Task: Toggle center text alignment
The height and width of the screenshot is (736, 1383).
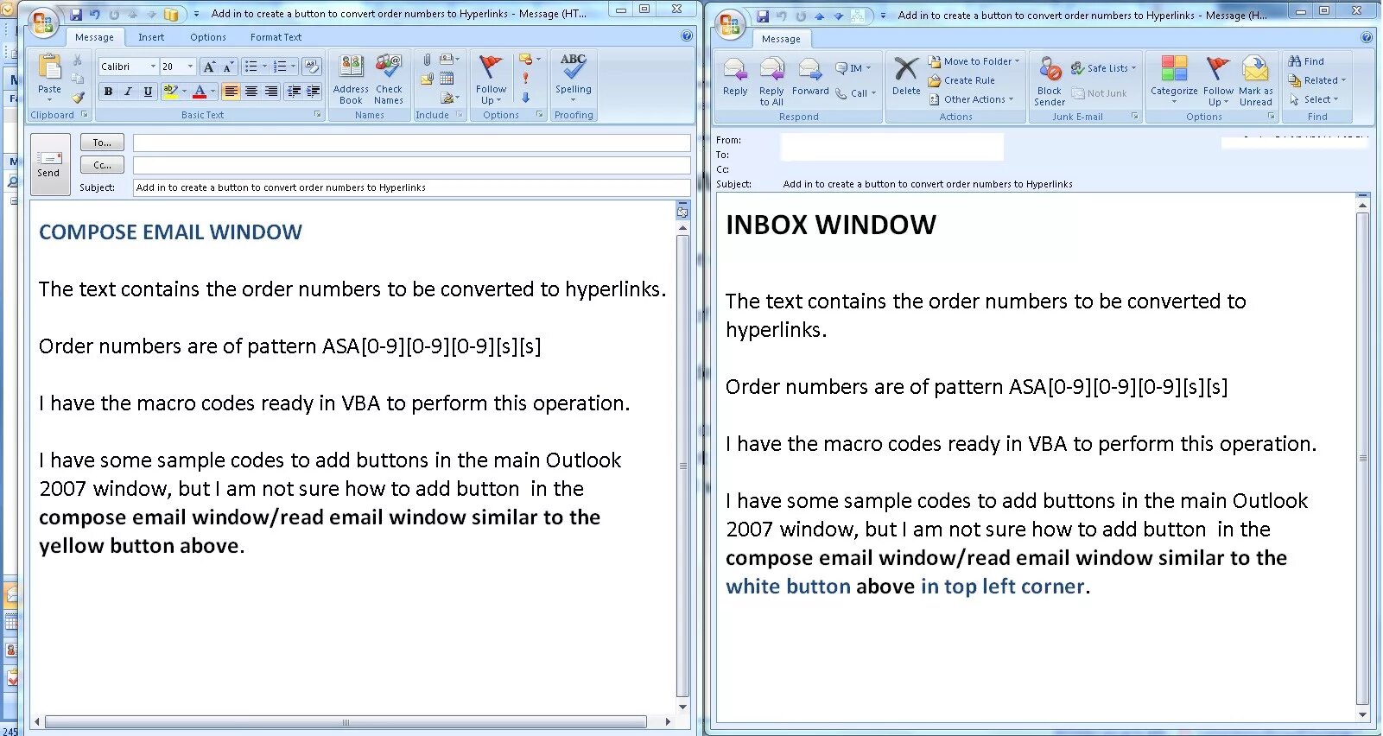Action: (251, 92)
